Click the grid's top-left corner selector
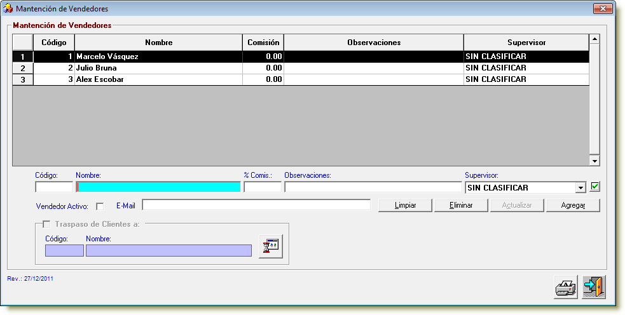Viewport: 625px width, 315px height. (23, 43)
